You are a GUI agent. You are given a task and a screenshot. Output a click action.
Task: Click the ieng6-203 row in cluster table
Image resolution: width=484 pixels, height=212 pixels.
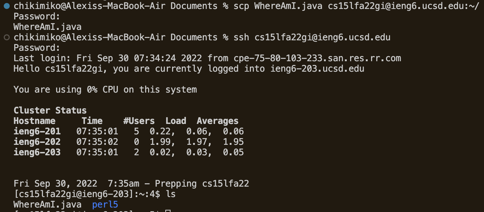37,152
